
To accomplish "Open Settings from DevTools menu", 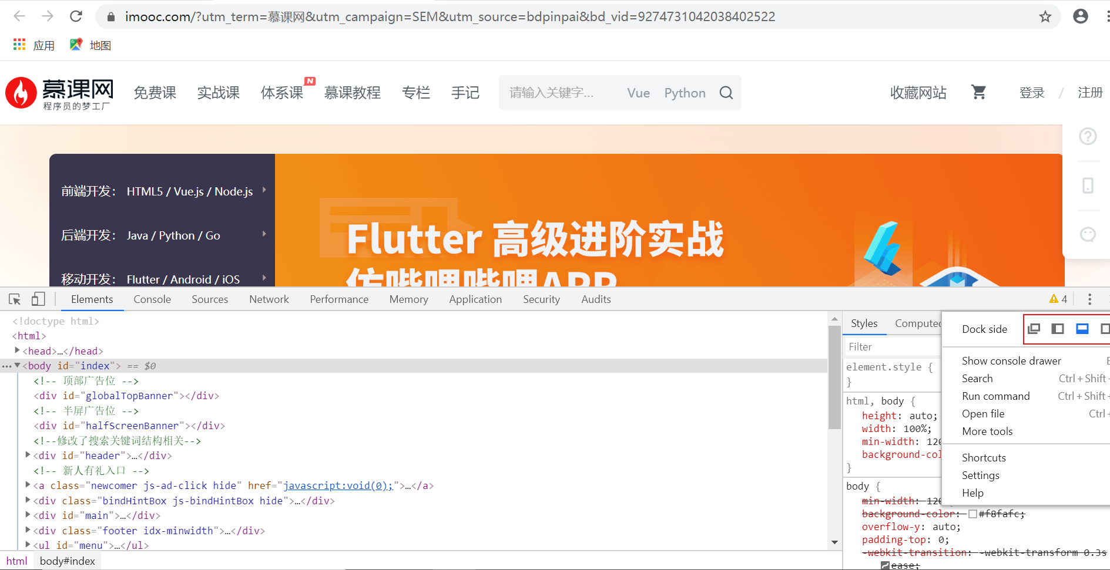I will click(x=981, y=475).
